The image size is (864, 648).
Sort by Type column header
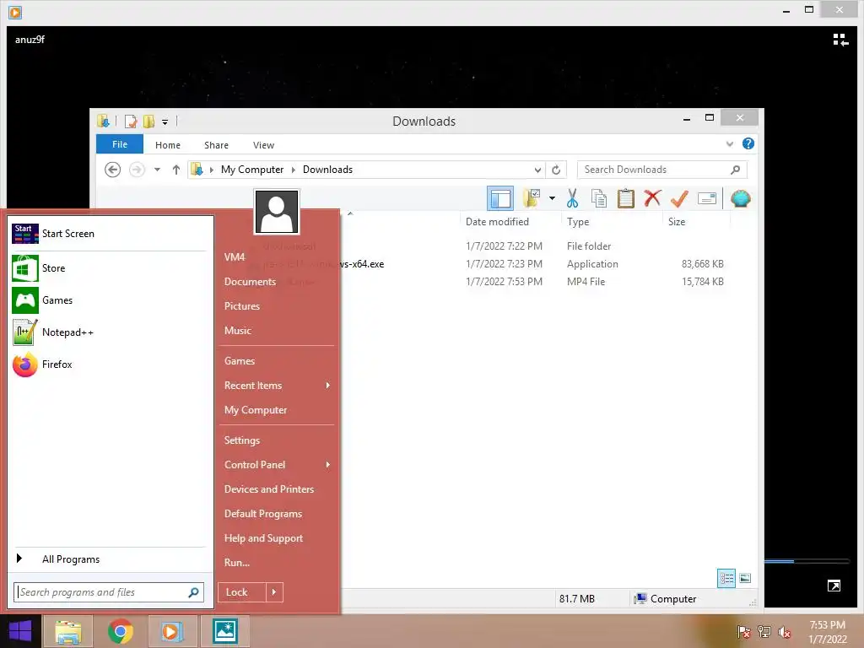click(578, 222)
